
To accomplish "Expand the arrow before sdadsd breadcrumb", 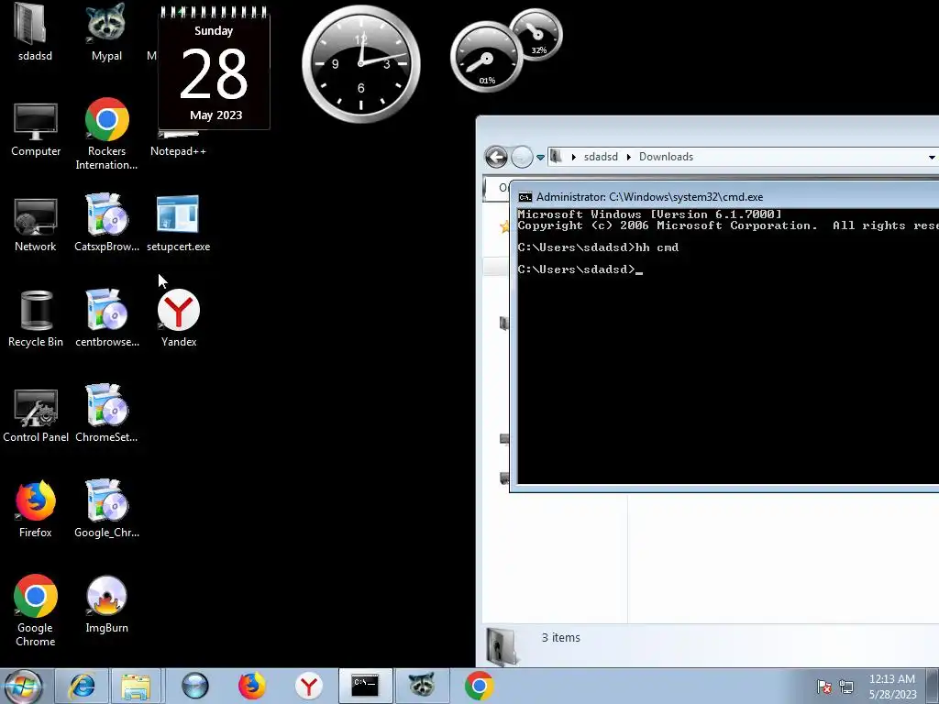I will point(574,157).
